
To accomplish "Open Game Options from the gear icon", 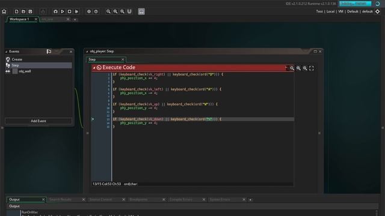I will [x=89, y=11].
